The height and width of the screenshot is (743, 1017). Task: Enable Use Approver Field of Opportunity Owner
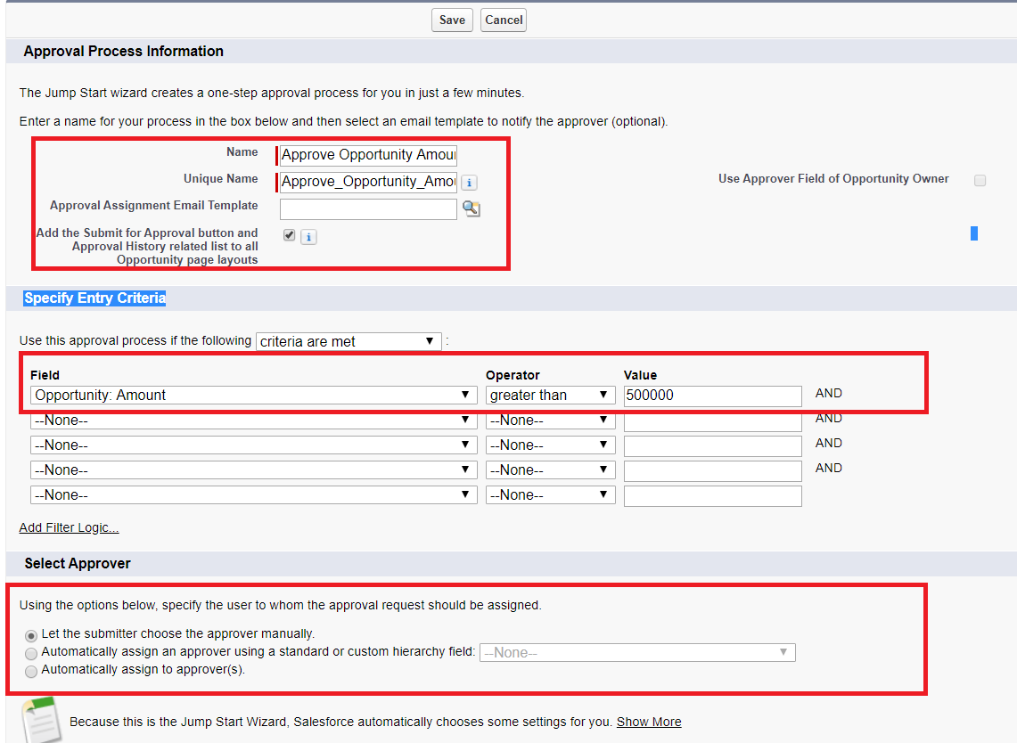pos(980,180)
